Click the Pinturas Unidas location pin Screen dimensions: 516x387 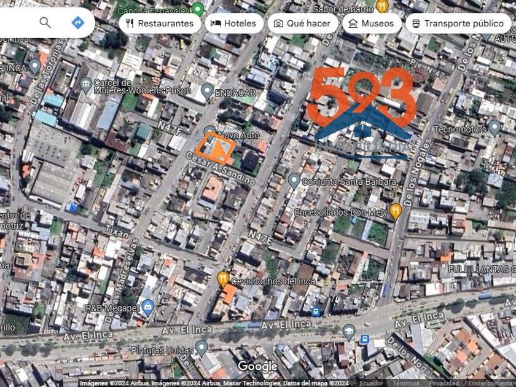(201, 348)
